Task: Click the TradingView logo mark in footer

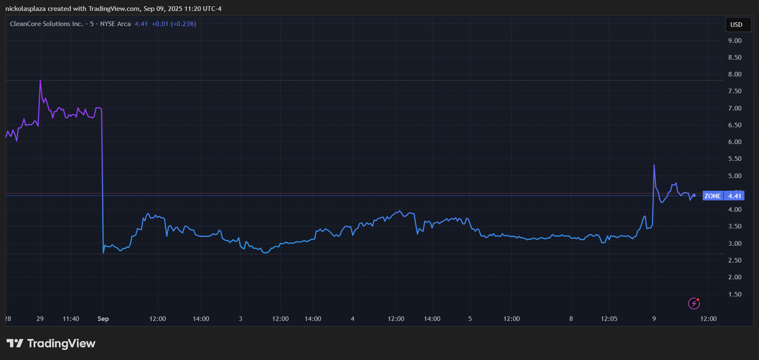Action: tap(15, 344)
